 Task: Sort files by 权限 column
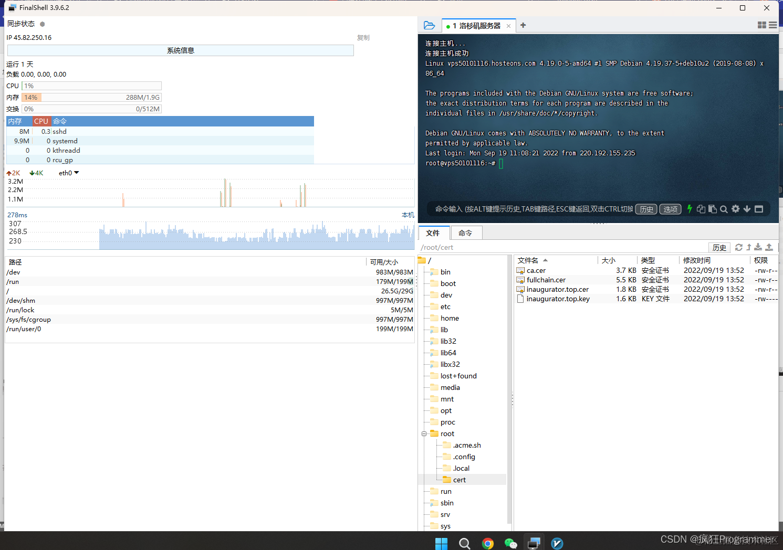[764, 260]
